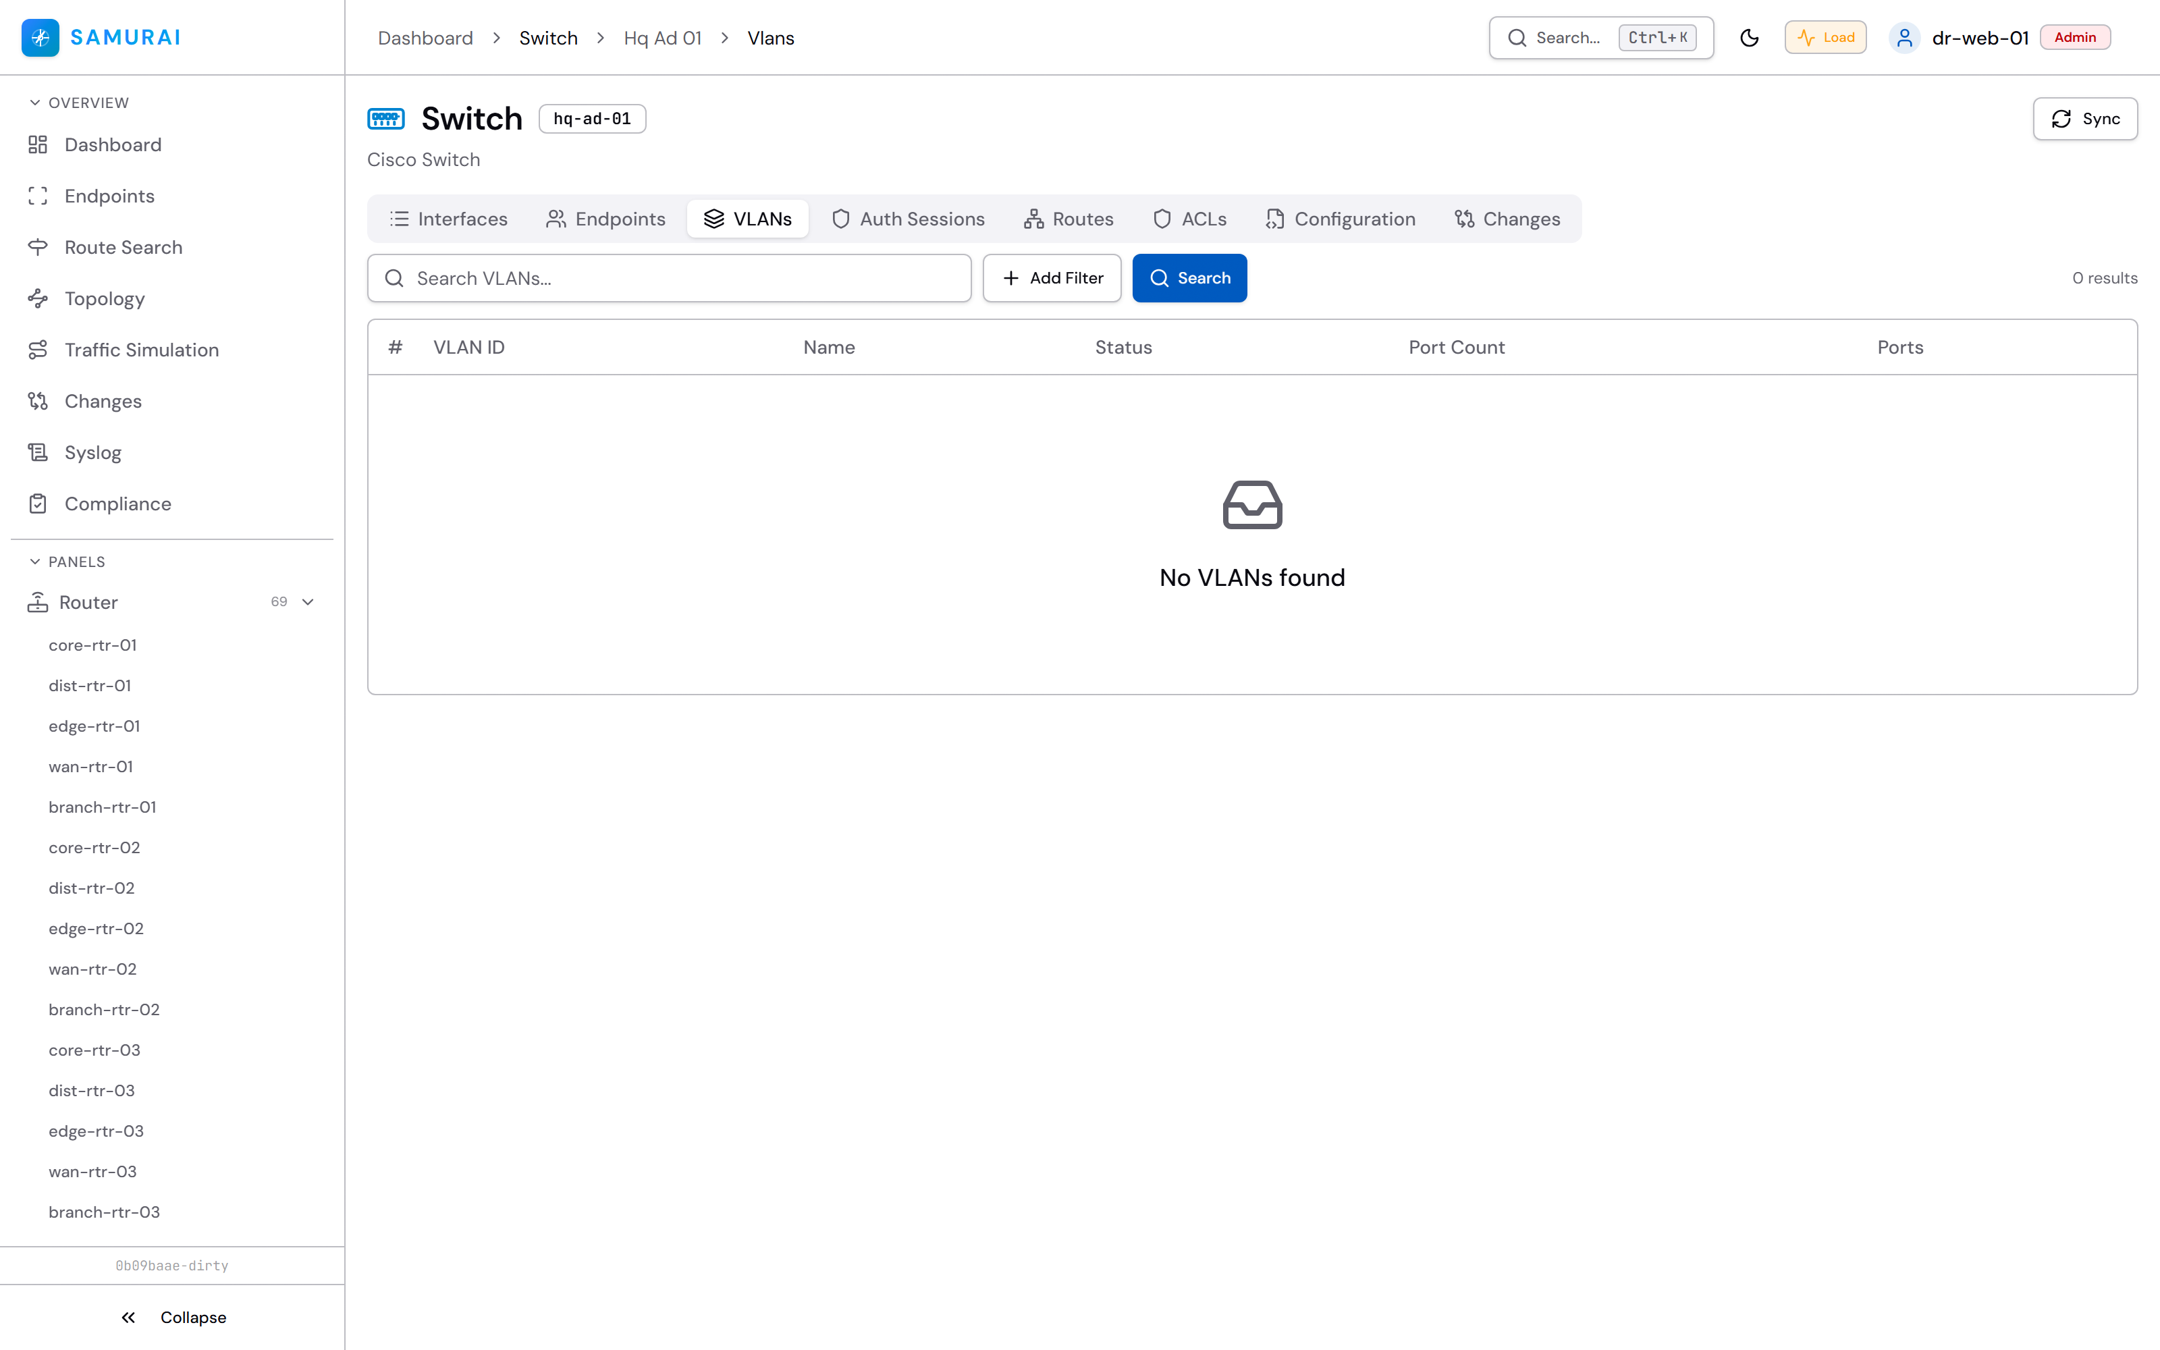Switch to the Auth Sessions tab
Image resolution: width=2160 pixels, height=1350 pixels.
tap(908, 219)
